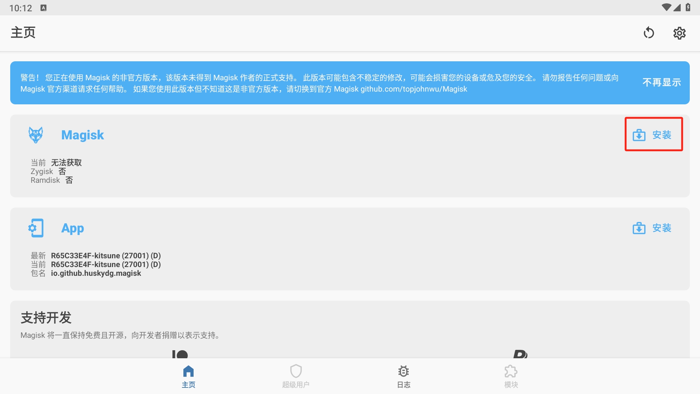
Task: Click the App card title
Action: point(73,228)
